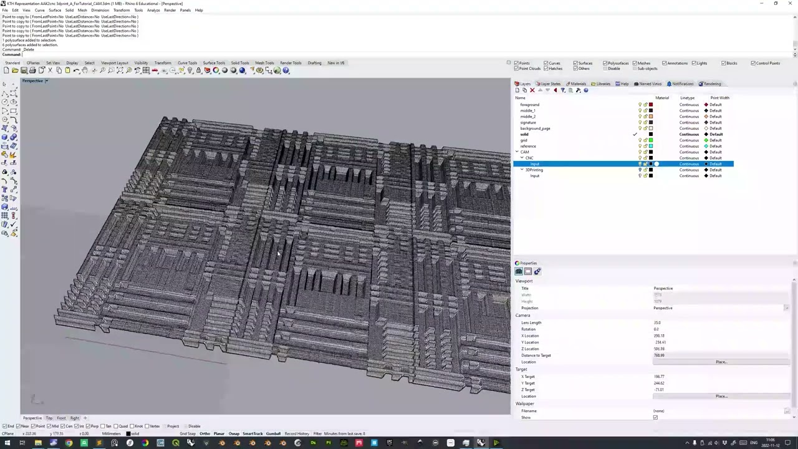Click the Cut scissors icon

click(x=50, y=70)
